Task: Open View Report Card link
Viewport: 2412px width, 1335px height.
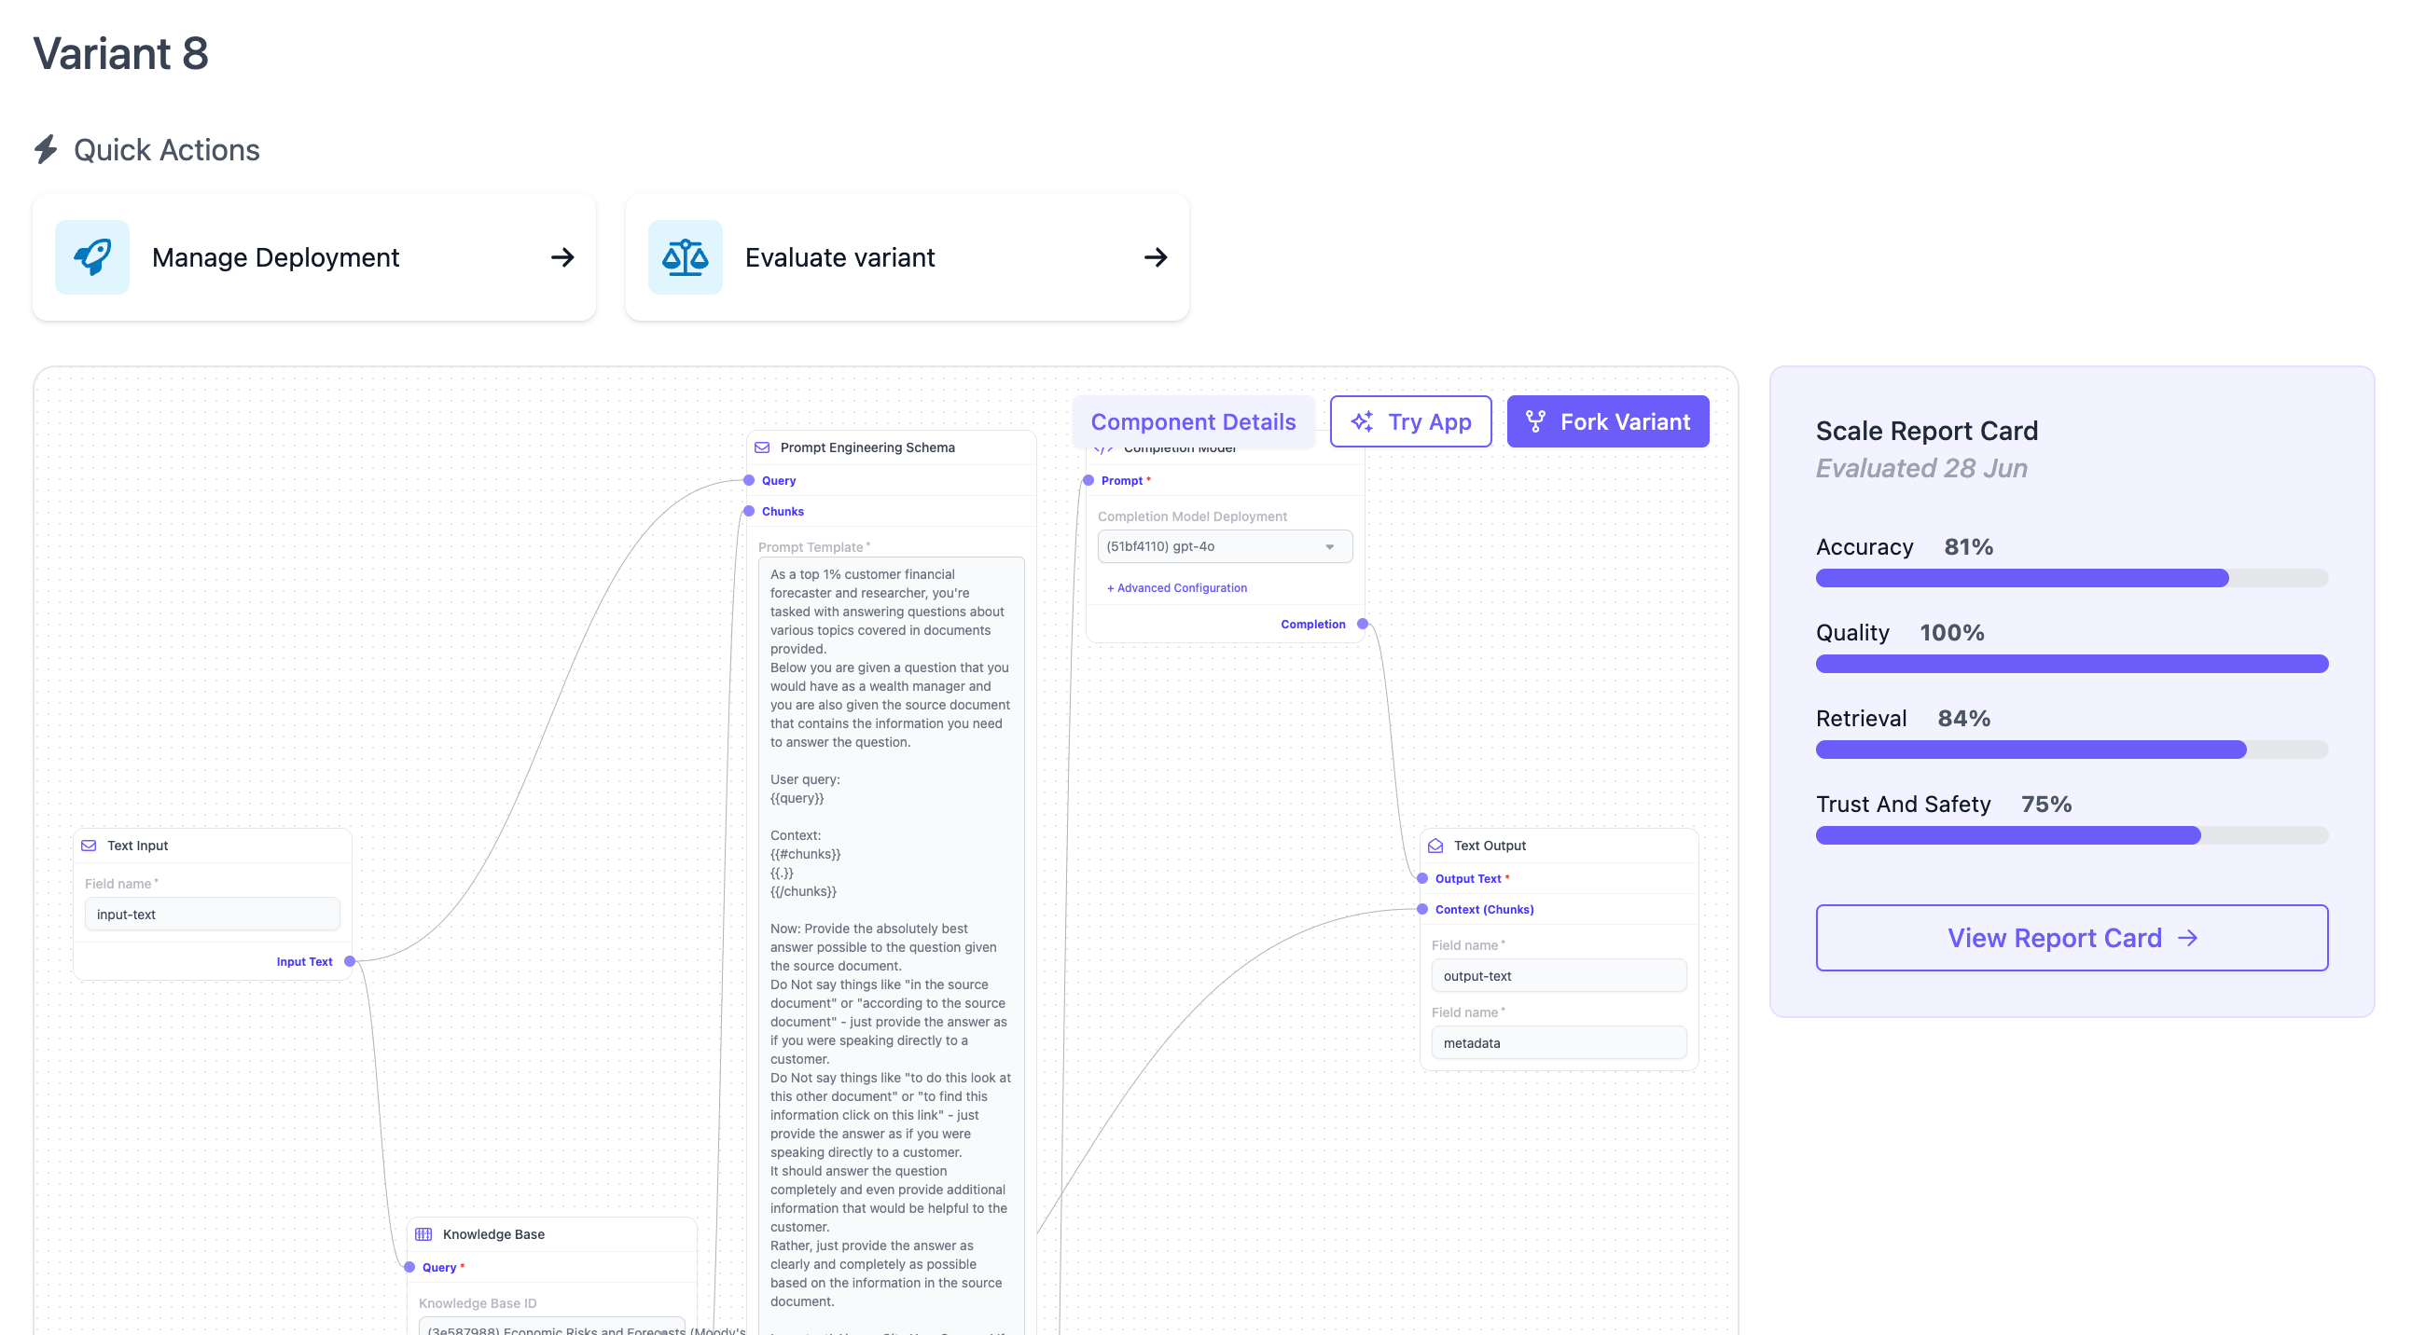Action: [x=2072, y=938]
